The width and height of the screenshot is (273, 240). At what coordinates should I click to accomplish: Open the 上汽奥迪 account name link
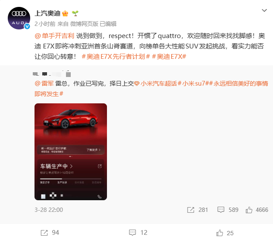pyautogui.click(x=47, y=13)
